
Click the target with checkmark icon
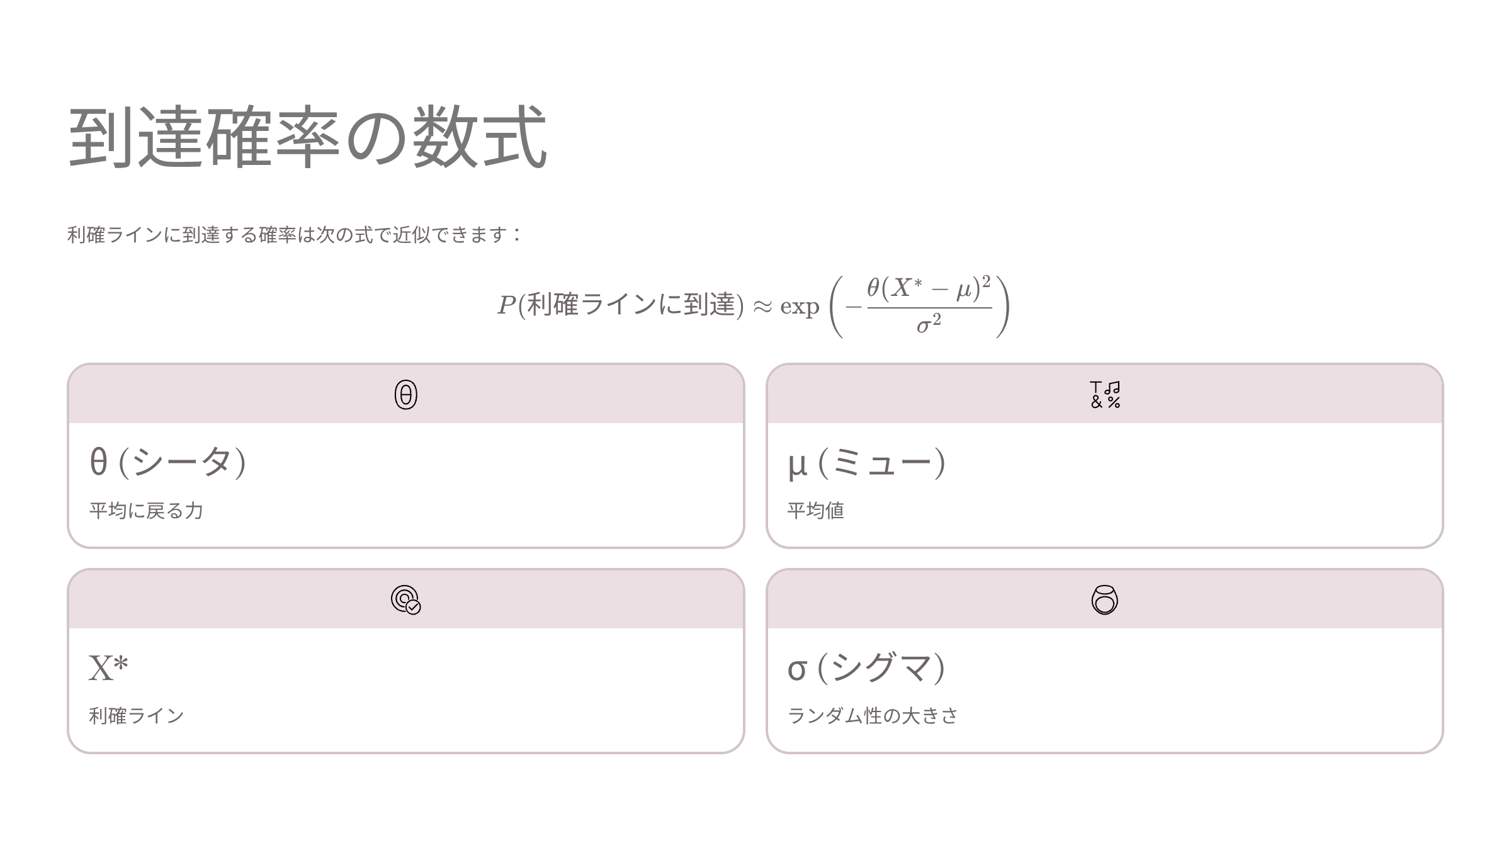click(x=405, y=599)
